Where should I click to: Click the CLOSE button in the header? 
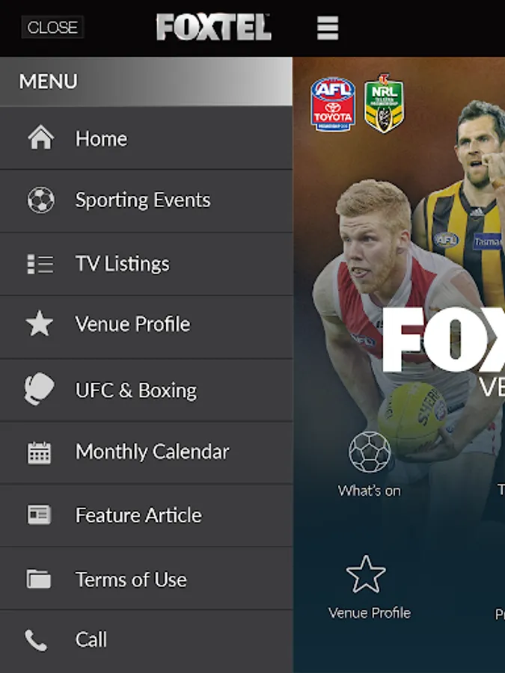tap(52, 28)
